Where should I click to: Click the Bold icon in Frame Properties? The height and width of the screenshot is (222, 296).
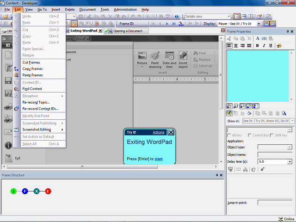pyautogui.click(x=257, y=45)
